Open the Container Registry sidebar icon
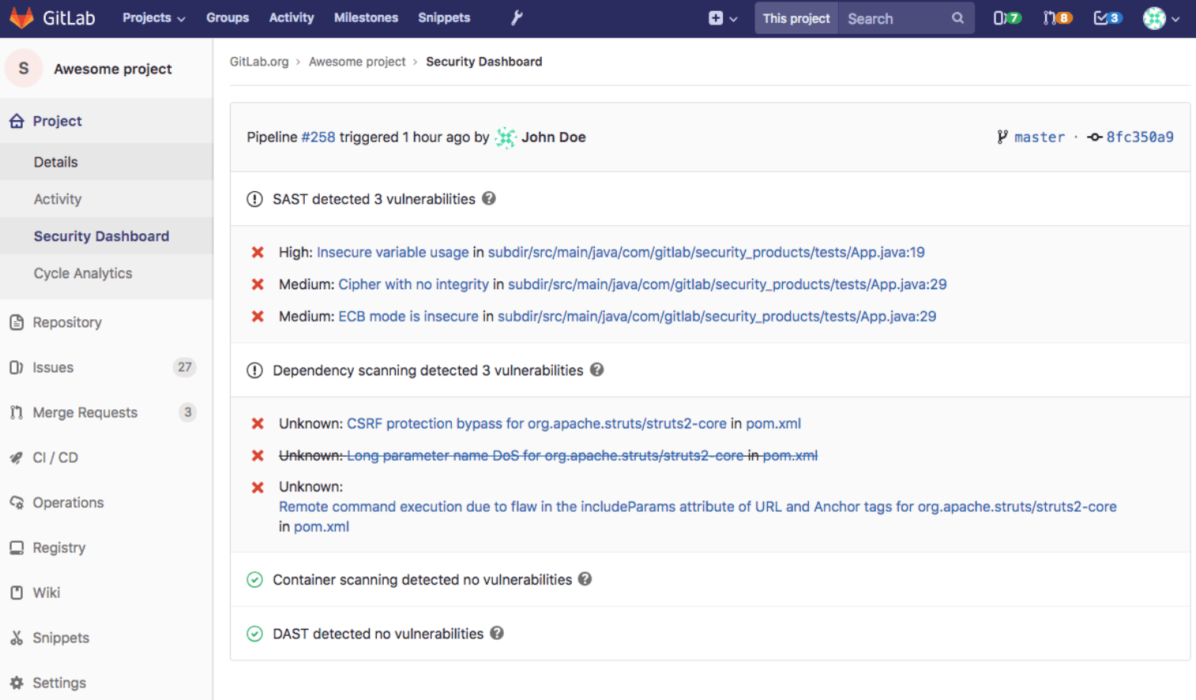Viewport: 1196px width, 700px height. click(x=17, y=548)
